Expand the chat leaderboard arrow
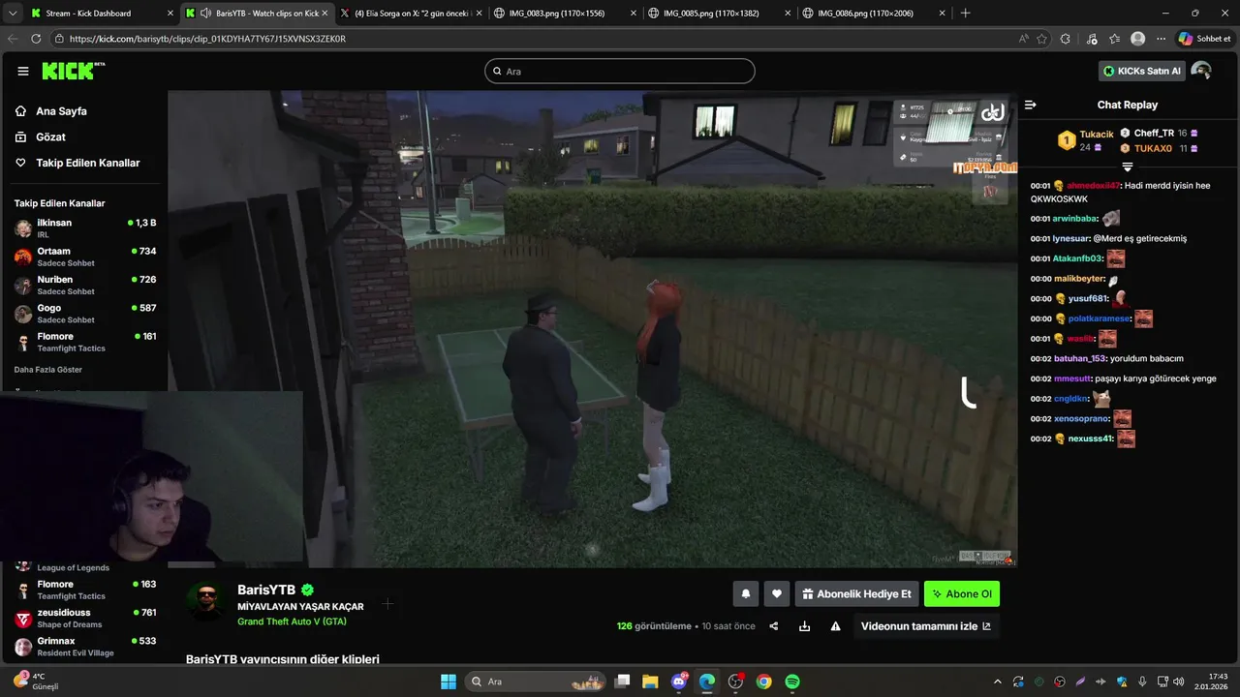Screen dimensions: 1240x697 coord(1128,167)
